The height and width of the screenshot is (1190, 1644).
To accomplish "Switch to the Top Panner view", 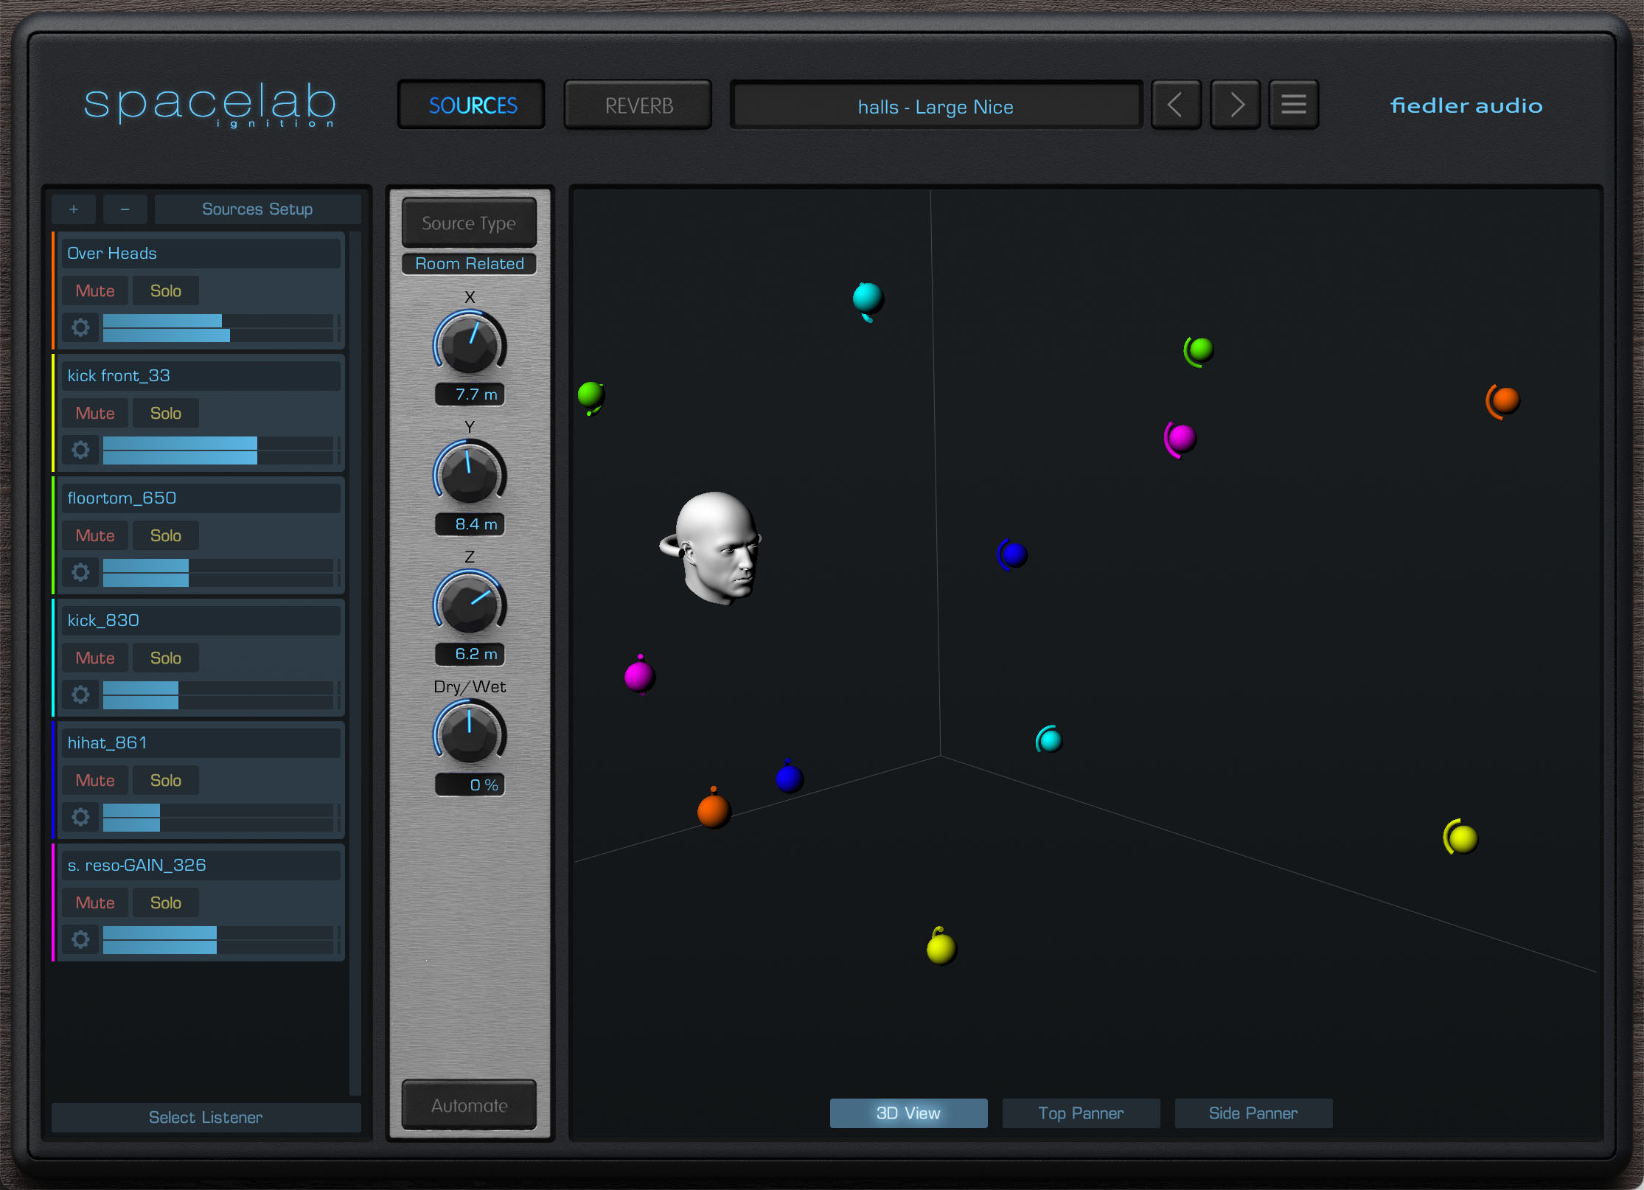I will [x=1081, y=1113].
